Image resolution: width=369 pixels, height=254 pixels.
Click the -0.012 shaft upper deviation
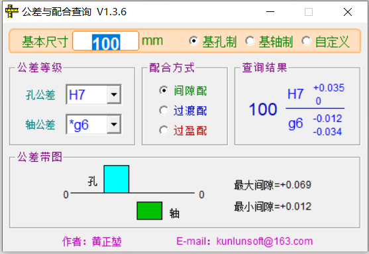pos(327,119)
